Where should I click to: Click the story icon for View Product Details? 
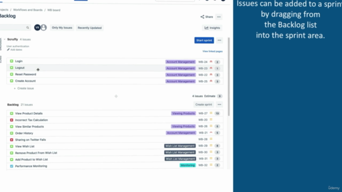[12, 114]
